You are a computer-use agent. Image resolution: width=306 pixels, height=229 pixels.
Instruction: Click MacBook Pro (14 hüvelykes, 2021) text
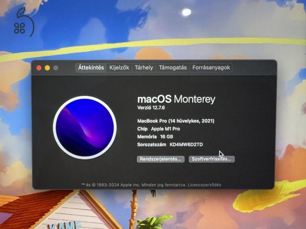coord(176,121)
